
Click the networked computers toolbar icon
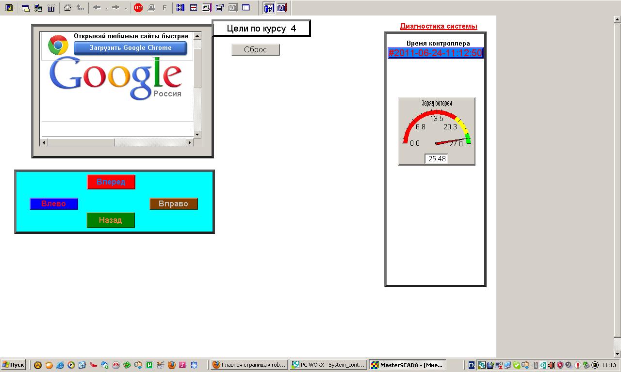coord(38,8)
